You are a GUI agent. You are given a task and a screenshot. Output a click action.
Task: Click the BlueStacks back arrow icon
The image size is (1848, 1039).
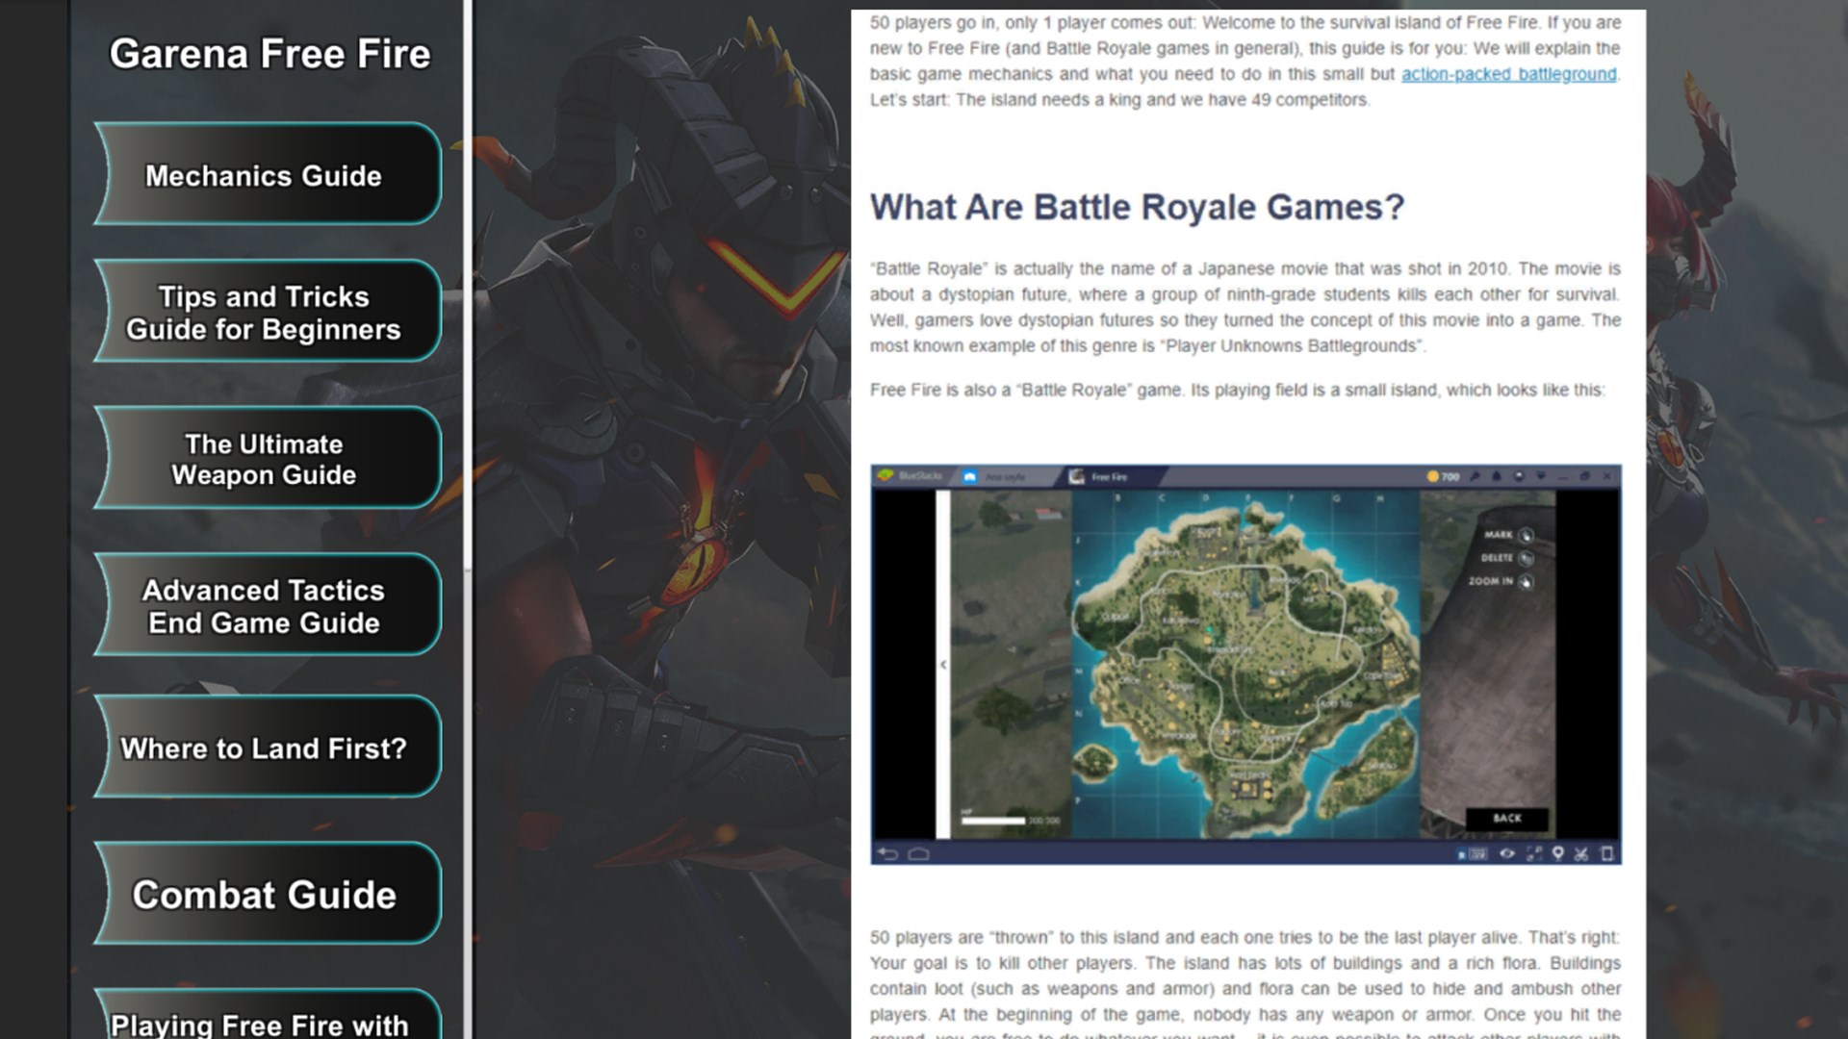[x=887, y=854]
